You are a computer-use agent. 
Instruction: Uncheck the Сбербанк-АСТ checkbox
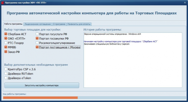click(x=6, y=34)
